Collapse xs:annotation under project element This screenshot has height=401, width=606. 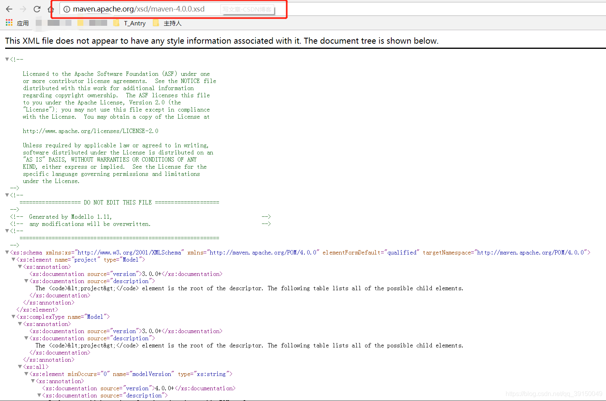[19, 266]
